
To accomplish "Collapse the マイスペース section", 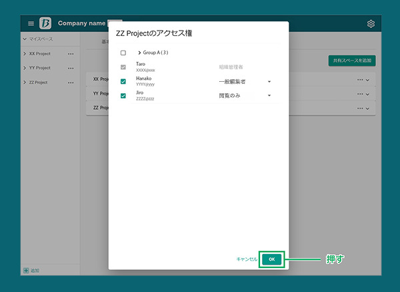I will [25, 40].
